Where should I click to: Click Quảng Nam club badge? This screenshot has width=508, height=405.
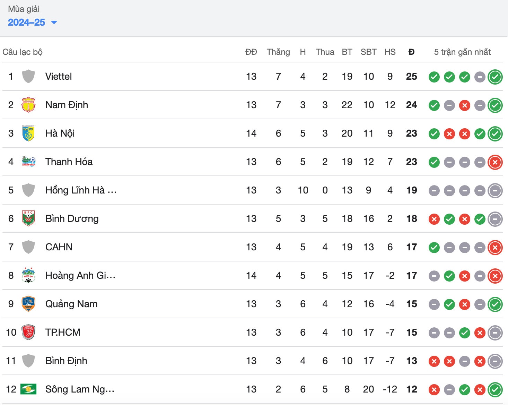point(28,304)
